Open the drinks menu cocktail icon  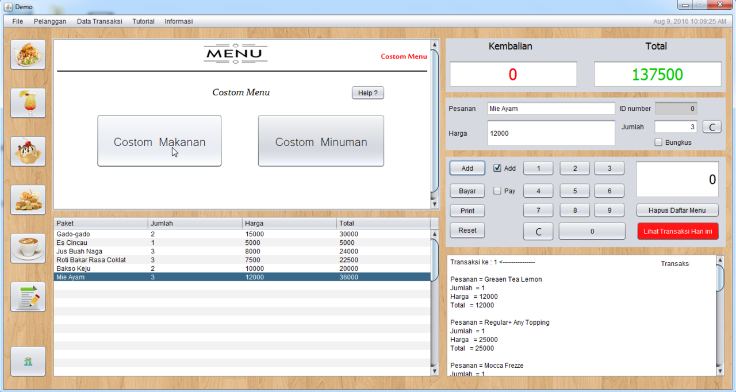click(28, 103)
